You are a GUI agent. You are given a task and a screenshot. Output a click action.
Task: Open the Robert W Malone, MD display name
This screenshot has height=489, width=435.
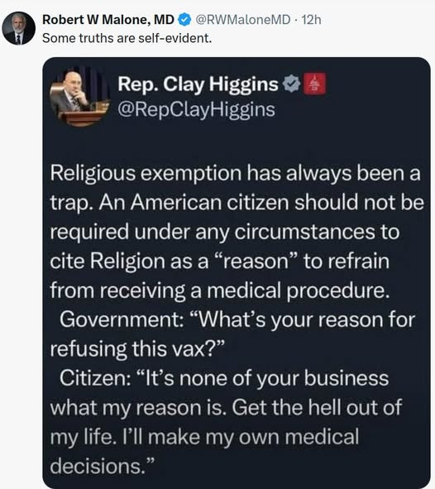coord(108,20)
